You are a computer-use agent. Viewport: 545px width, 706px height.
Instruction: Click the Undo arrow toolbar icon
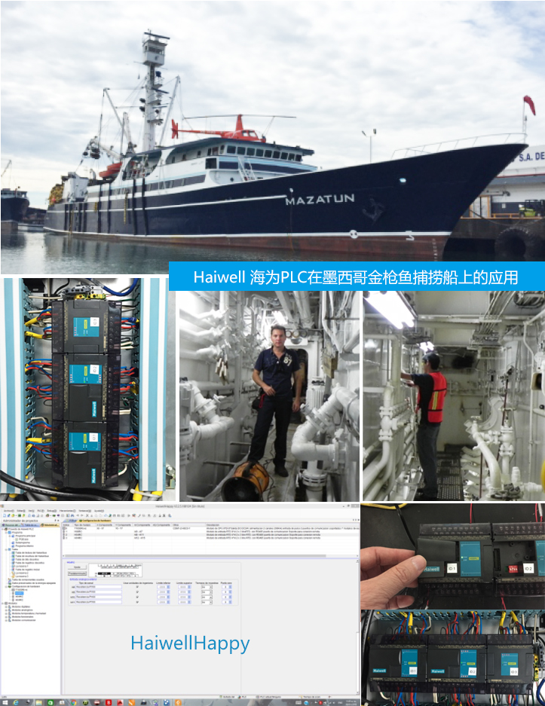click(x=78, y=515)
